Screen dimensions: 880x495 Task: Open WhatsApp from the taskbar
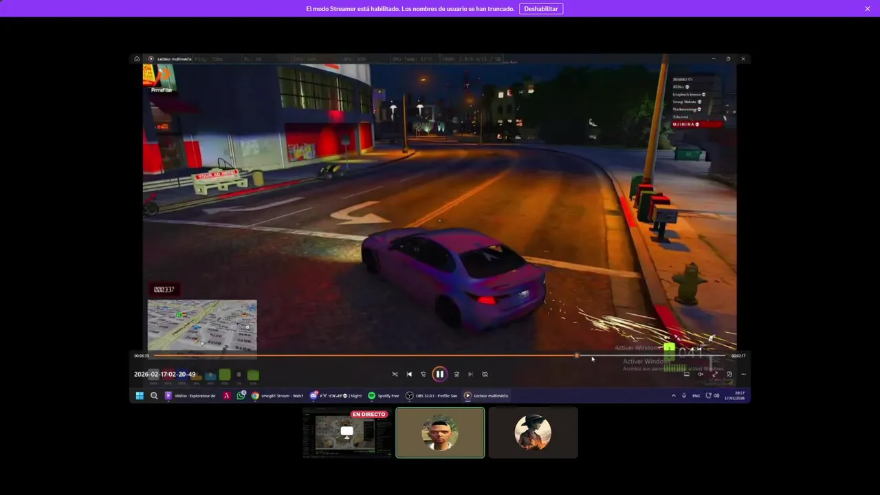(x=241, y=395)
